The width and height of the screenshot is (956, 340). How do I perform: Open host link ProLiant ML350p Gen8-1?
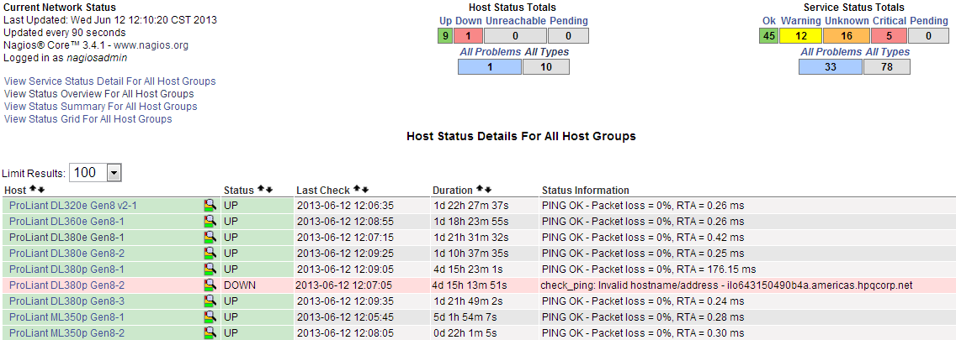tap(67, 316)
